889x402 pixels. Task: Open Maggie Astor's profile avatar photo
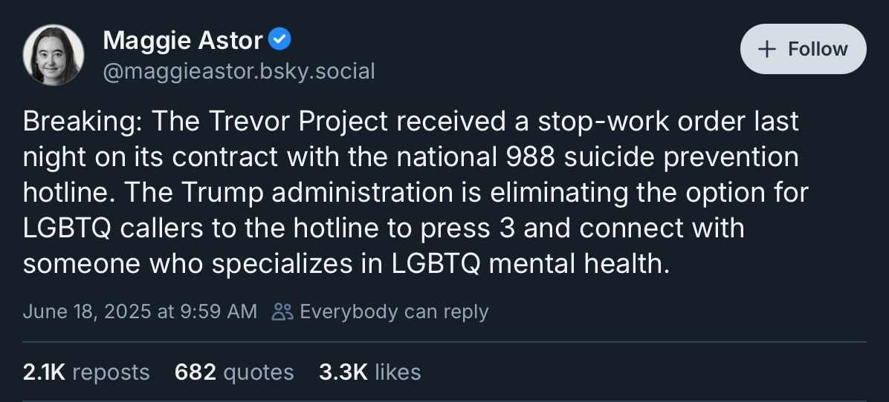point(54,54)
